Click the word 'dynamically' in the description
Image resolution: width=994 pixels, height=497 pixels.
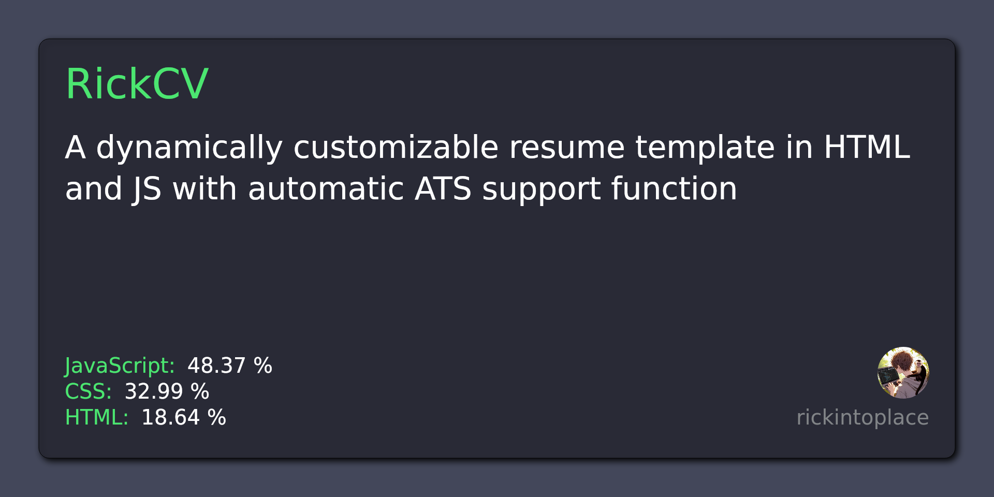(x=189, y=148)
